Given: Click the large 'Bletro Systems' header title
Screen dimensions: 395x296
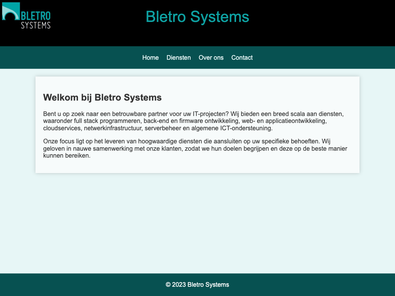Looking at the screenshot, I should 197,17.
